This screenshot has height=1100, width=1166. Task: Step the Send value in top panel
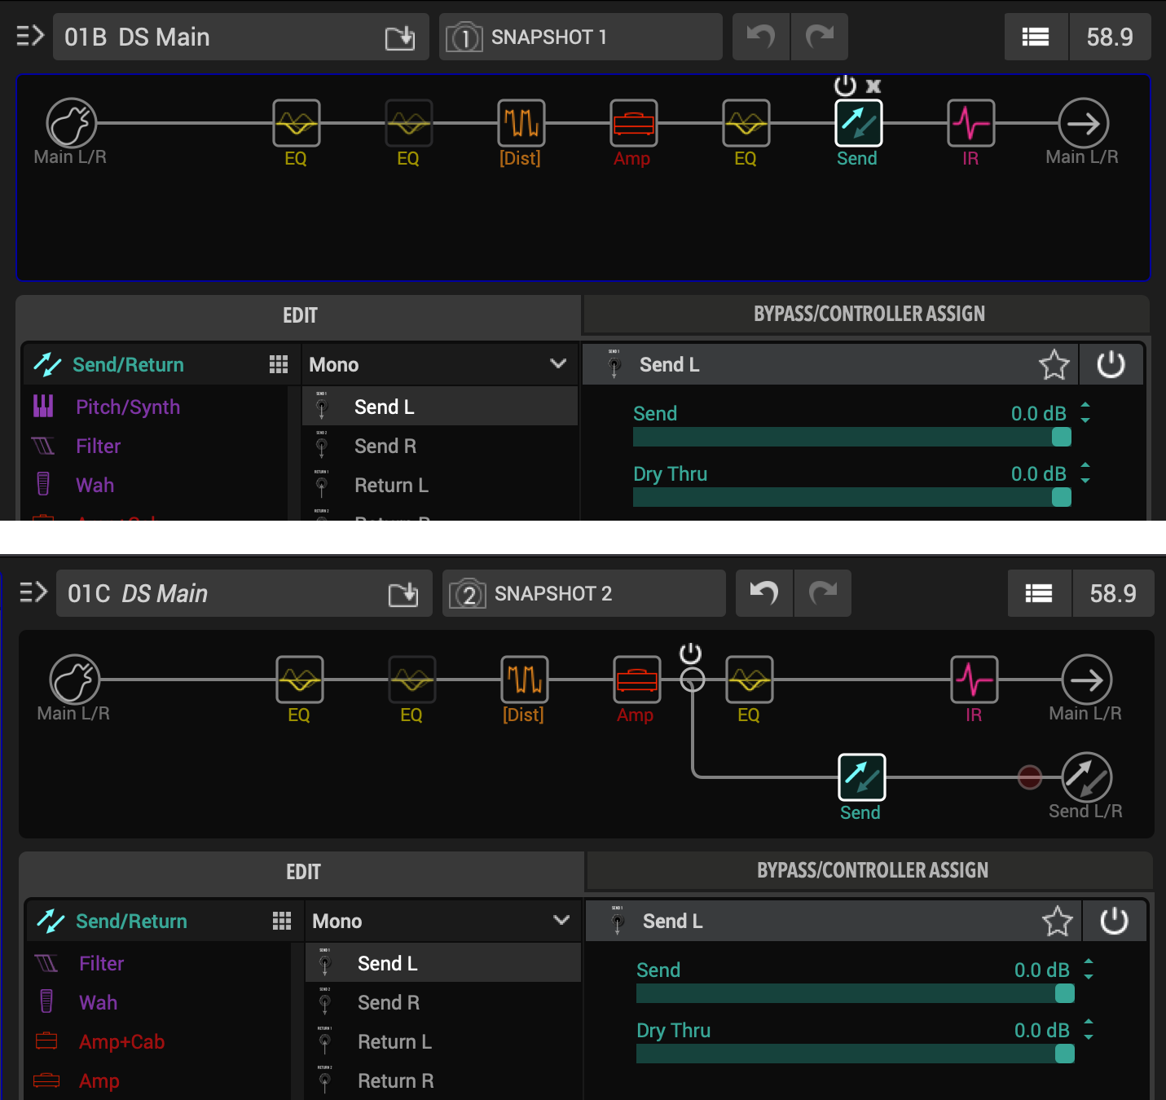[1085, 412]
